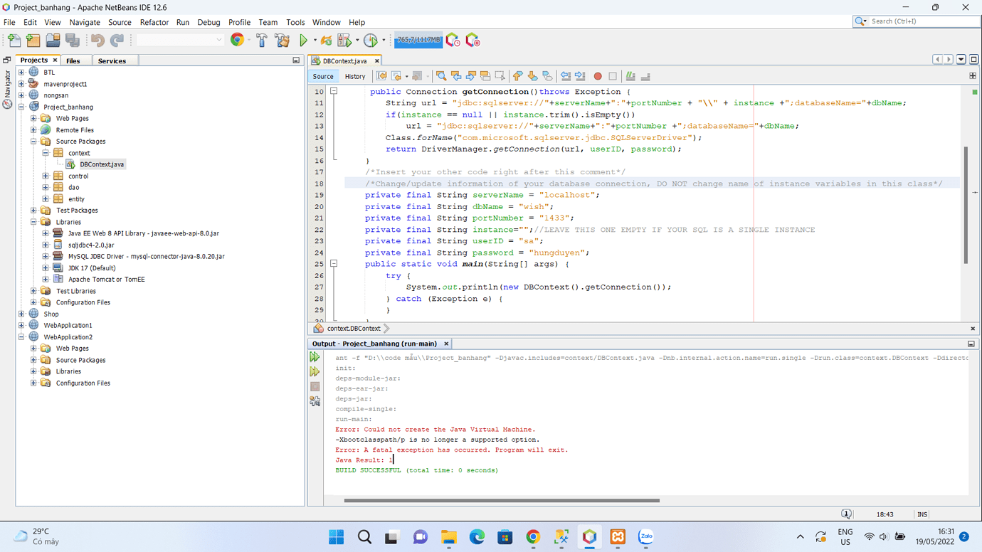982x552 pixels.
Task: Clean and Build using the hammer-and-broom icon
Action: 283,41
